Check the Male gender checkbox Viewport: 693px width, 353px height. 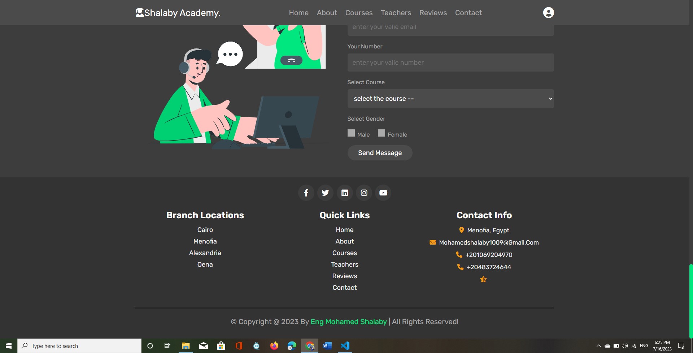351,133
